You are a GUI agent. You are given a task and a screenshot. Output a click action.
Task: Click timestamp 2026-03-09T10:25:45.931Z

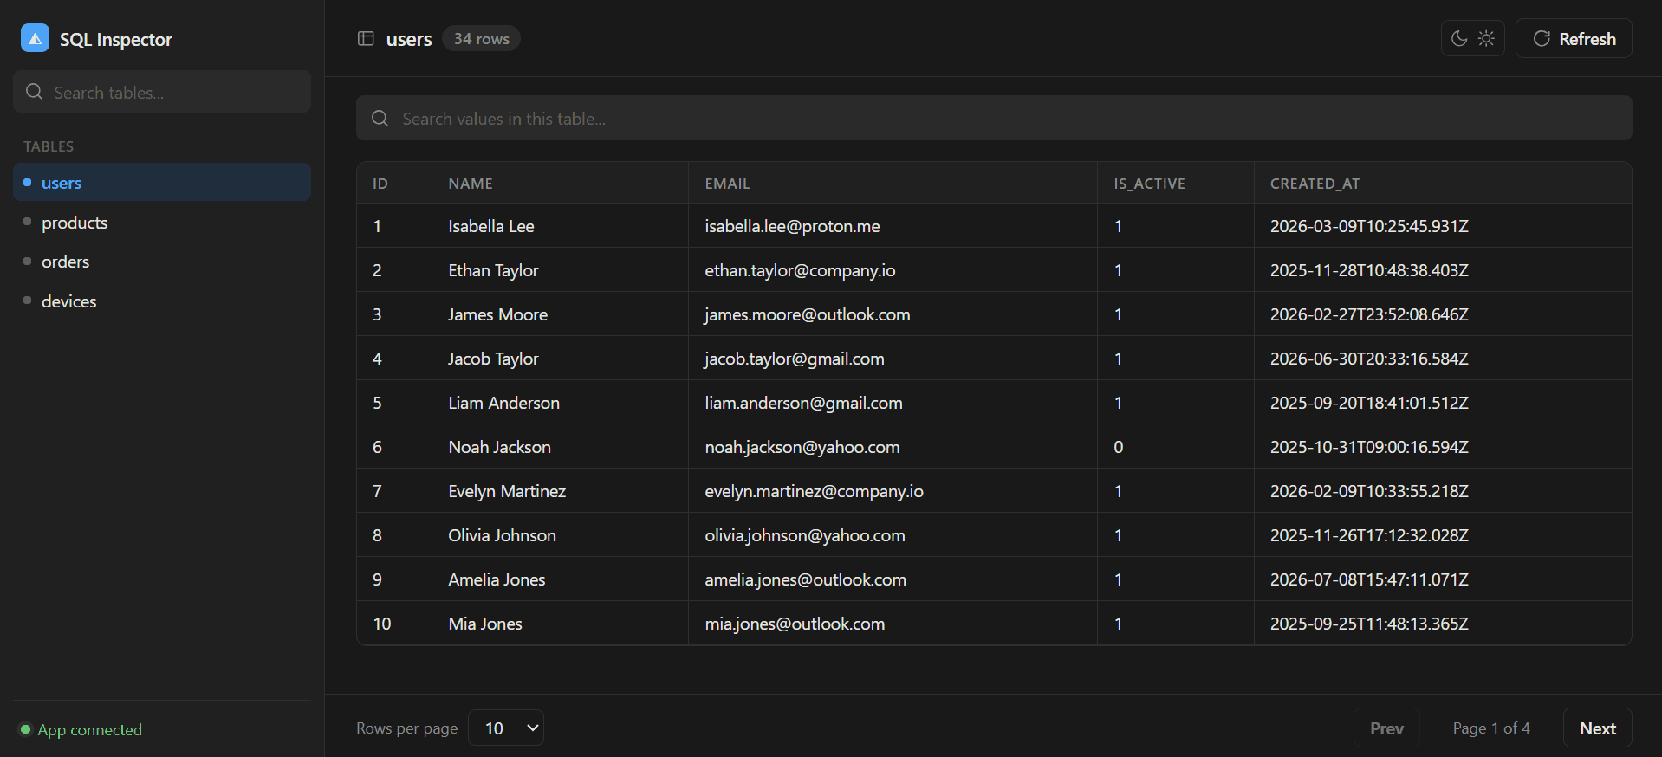(1369, 226)
